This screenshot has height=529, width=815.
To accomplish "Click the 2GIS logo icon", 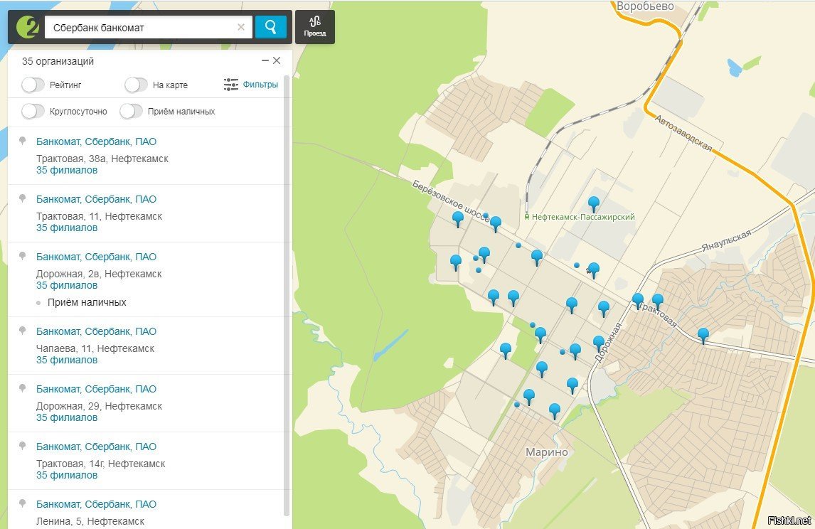I will [x=28, y=27].
